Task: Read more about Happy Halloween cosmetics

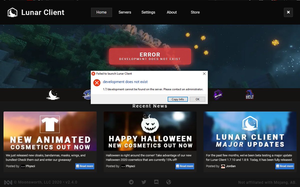Action: 185,166
